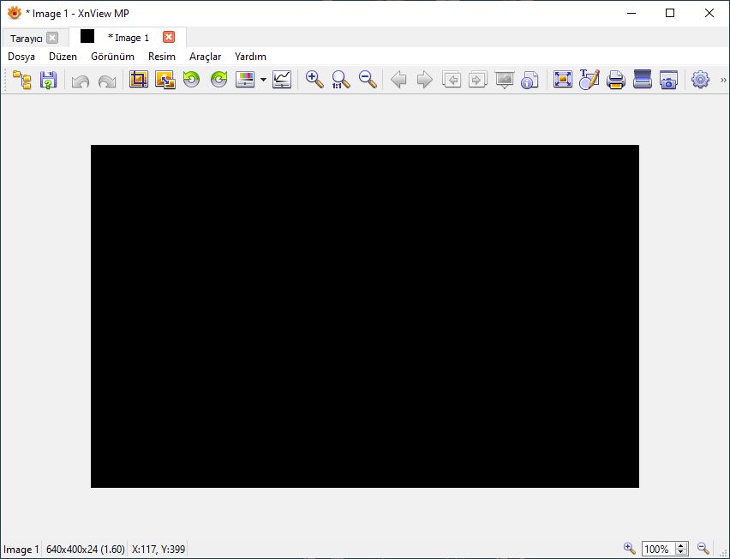The width and height of the screenshot is (730, 559).
Task: Open the Resize image tool
Action: [165, 80]
